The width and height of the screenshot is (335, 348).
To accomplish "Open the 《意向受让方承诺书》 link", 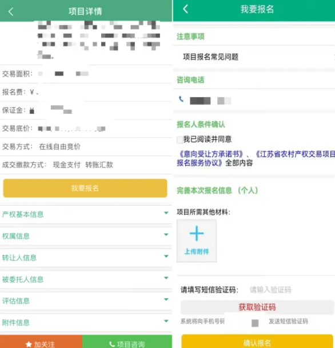I will (x=211, y=154).
